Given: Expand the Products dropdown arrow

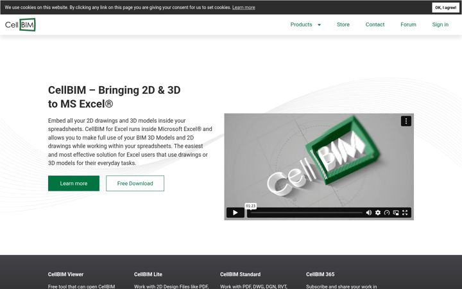Looking at the screenshot, I should [319, 25].
